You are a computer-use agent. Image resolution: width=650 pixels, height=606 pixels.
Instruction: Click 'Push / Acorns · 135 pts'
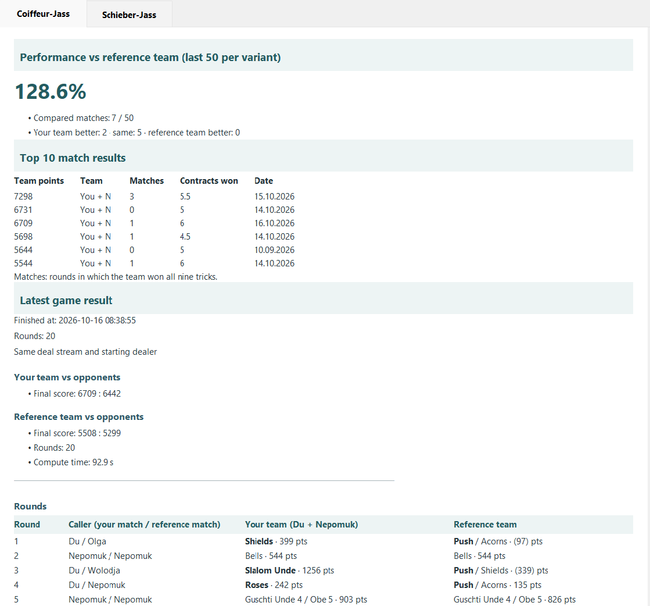pos(497,585)
